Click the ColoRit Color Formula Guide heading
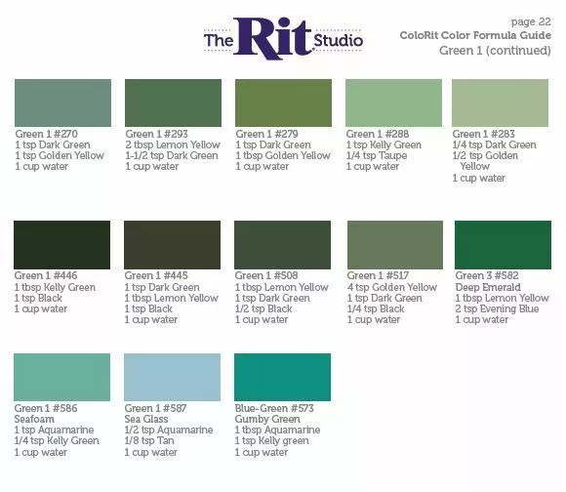 pyautogui.click(x=475, y=35)
